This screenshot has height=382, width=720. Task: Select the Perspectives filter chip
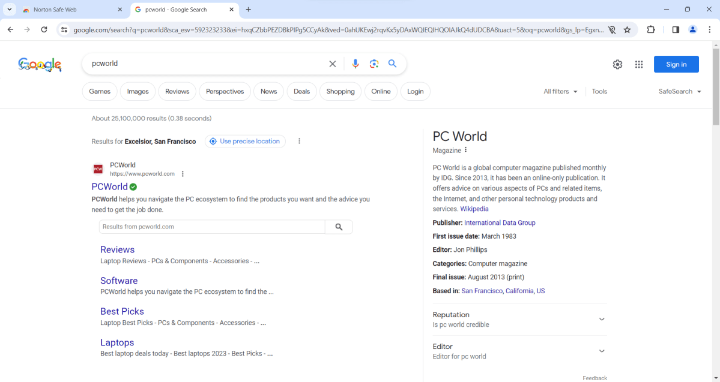(x=225, y=91)
